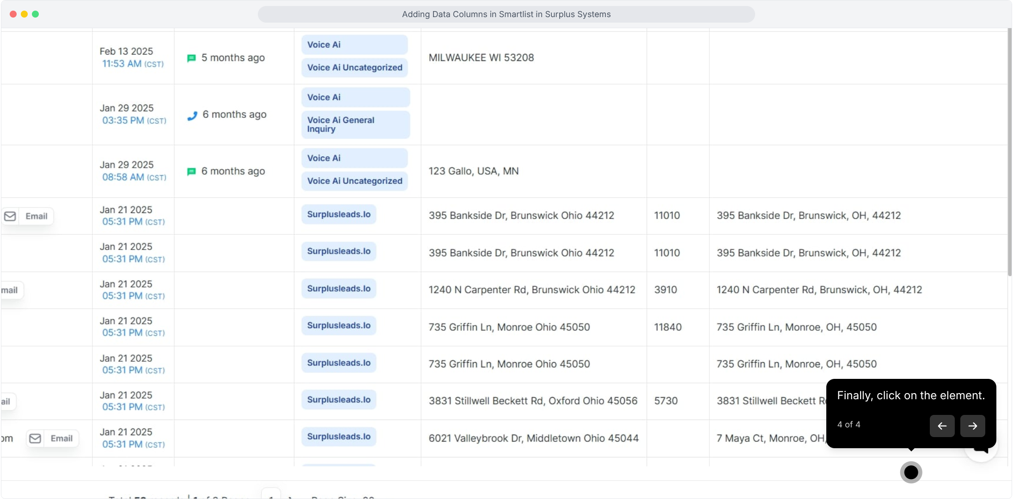Click the 03:35 PM timestamp link

pos(123,121)
